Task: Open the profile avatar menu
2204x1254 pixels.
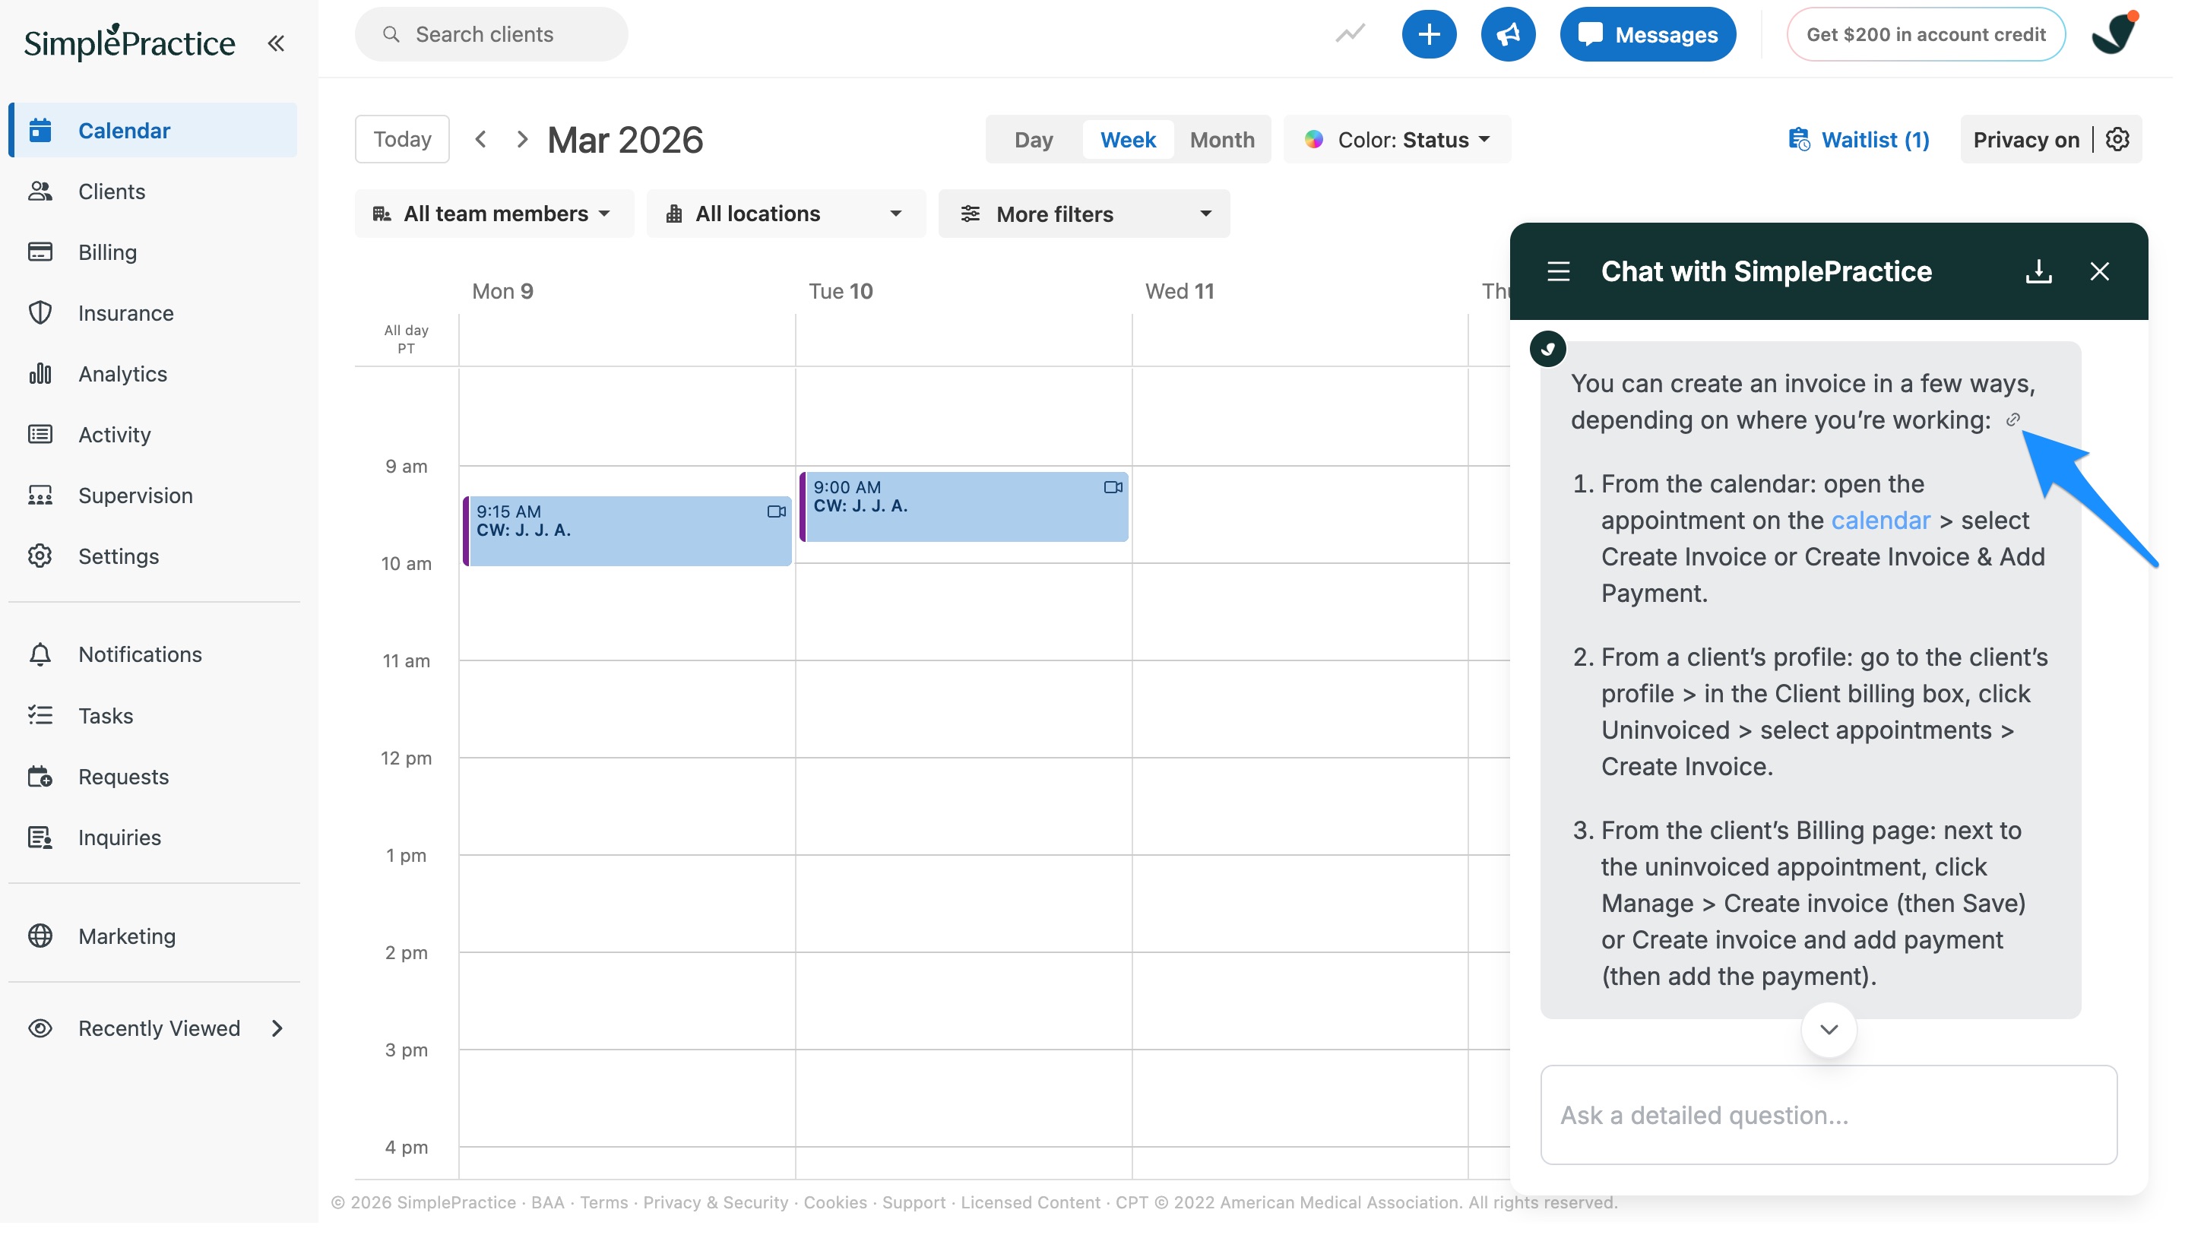Action: [x=2115, y=34]
